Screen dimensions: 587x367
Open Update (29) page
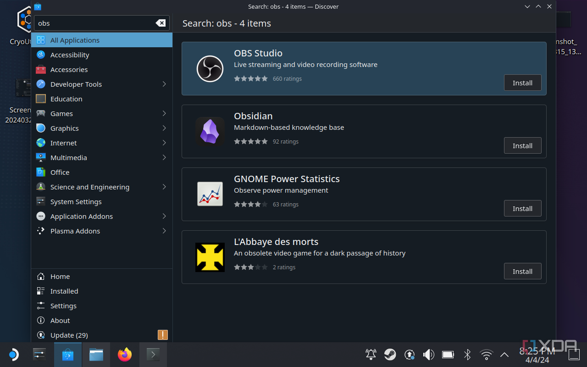(x=102, y=335)
